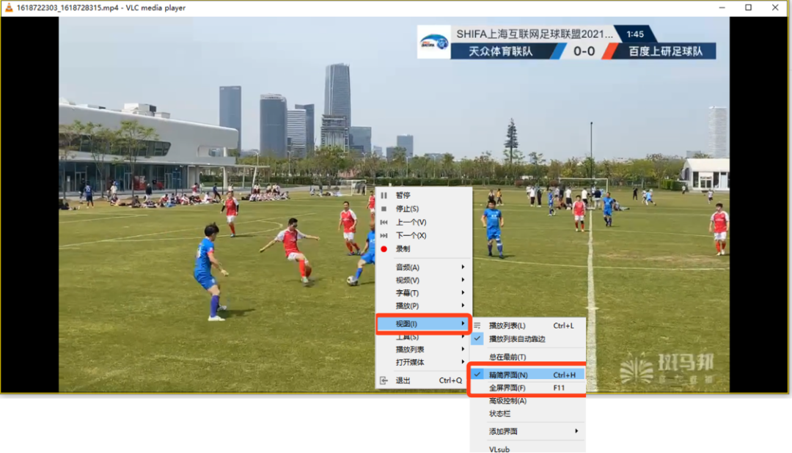Close the VLC media player window

[x=775, y=7]
